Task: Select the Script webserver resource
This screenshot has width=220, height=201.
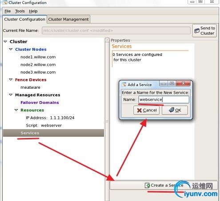Action: pyautogui.click(x=44, y=126)
